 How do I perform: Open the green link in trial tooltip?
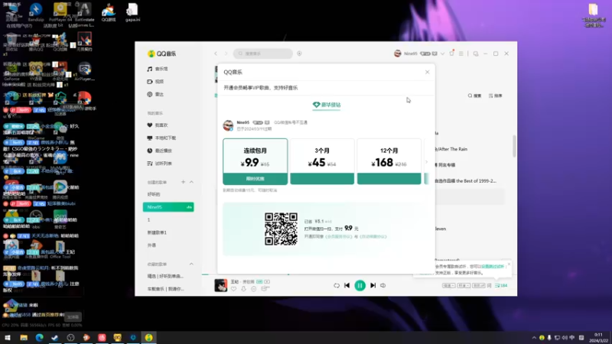coord(493,266)
